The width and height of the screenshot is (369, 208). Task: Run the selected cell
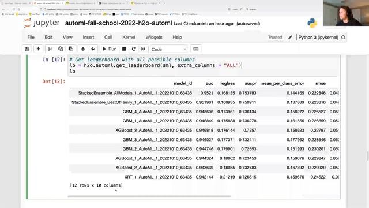pyautogui.click(x=110, y=49)
